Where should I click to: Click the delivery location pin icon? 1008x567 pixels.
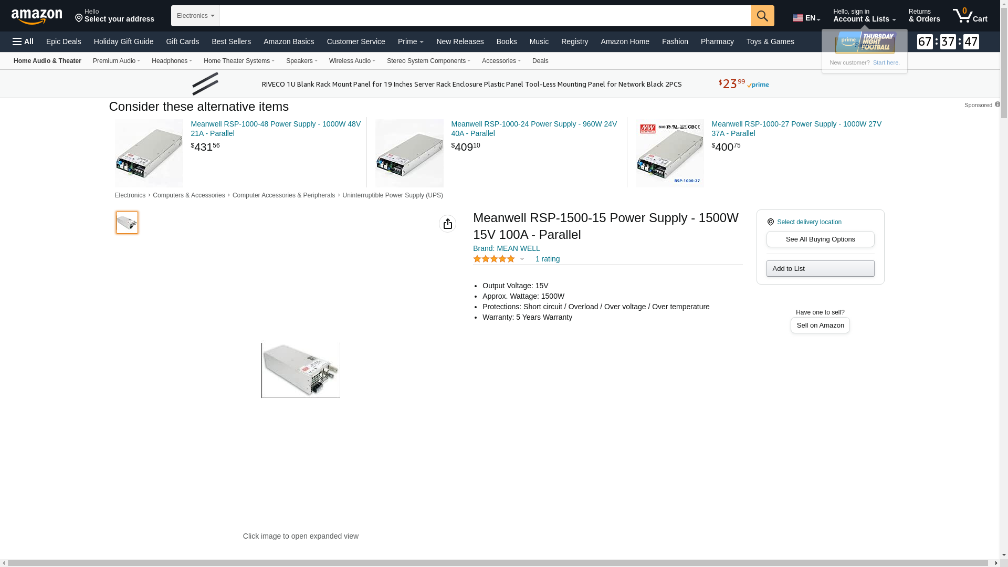(771, 222)
